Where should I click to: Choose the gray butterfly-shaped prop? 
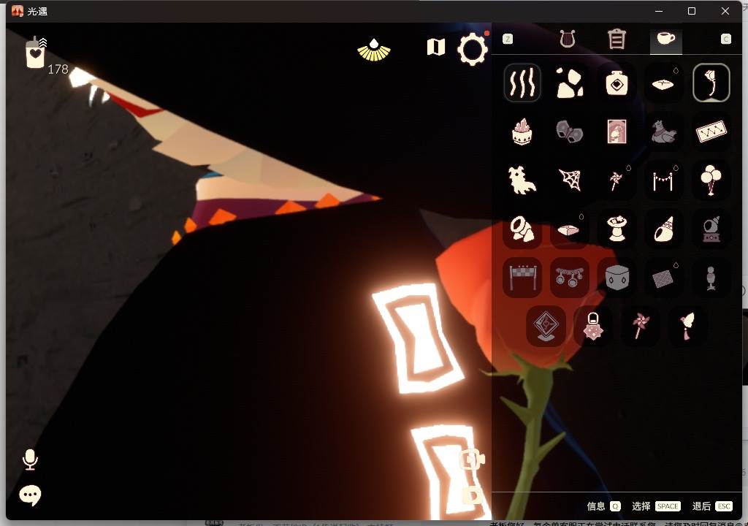click(569, 131)
